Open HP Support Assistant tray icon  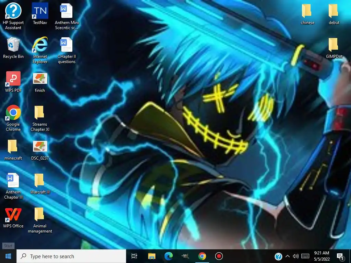pyautogui.click(x=278, y=256)
